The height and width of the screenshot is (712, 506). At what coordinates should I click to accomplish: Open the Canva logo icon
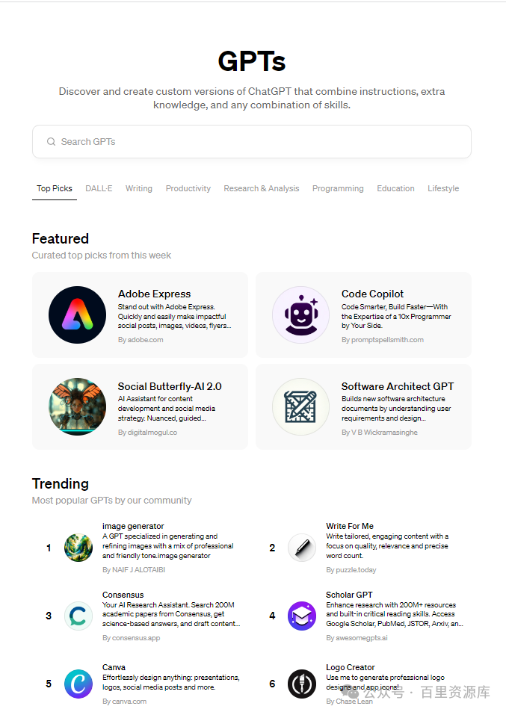[x=78, y=684]
